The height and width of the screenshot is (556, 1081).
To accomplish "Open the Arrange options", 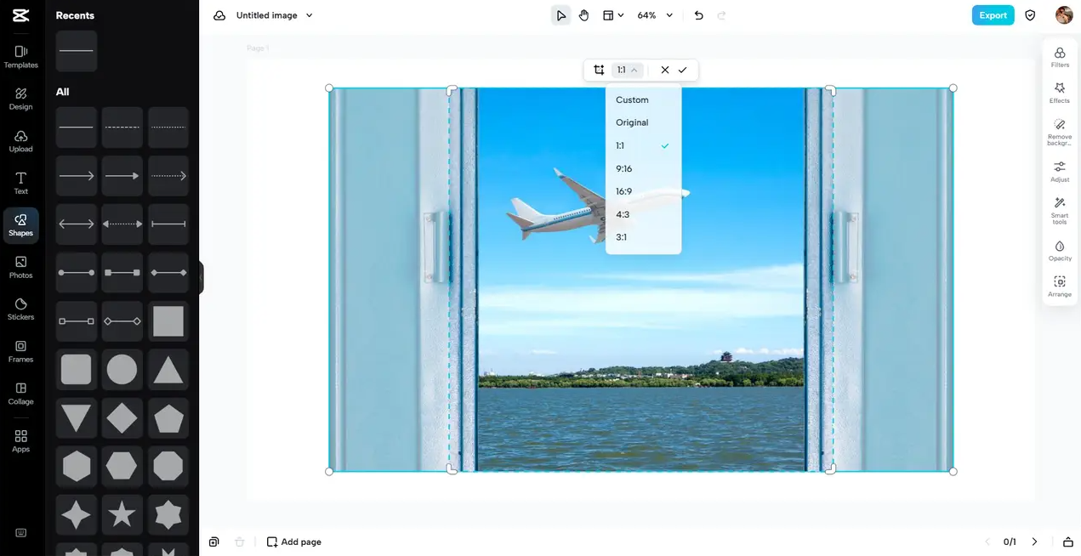I will coord(1060,286).
